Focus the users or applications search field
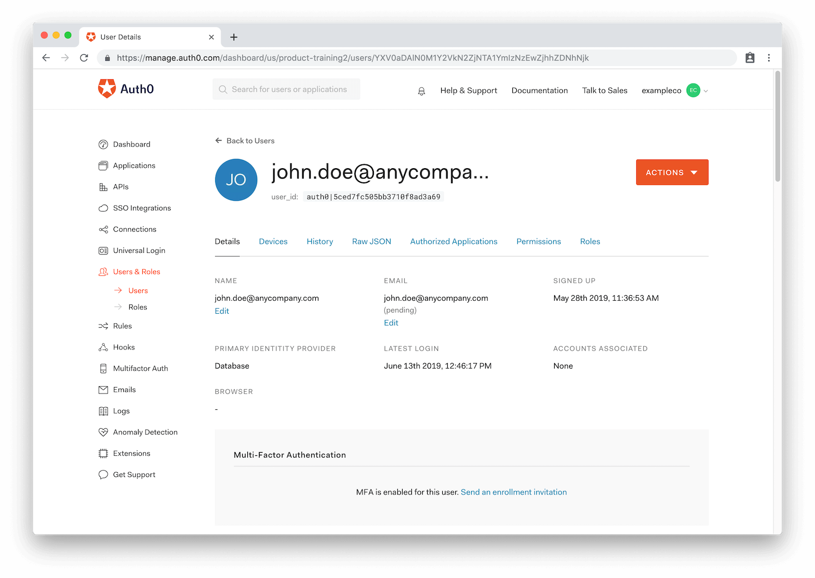815x578 pixels. coord(286,89)
